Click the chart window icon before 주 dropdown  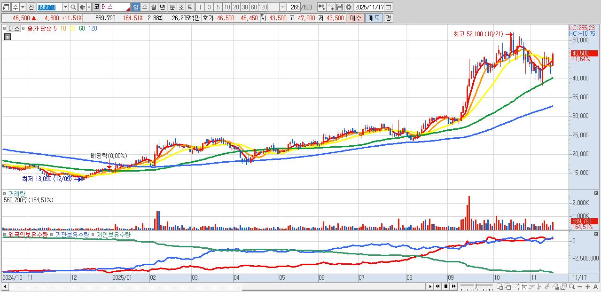click(x=6, y=7)
